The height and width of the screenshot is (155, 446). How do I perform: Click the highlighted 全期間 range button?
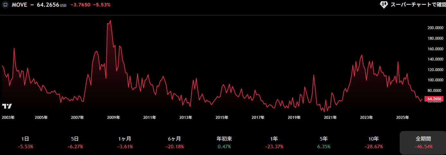point(423,143)
